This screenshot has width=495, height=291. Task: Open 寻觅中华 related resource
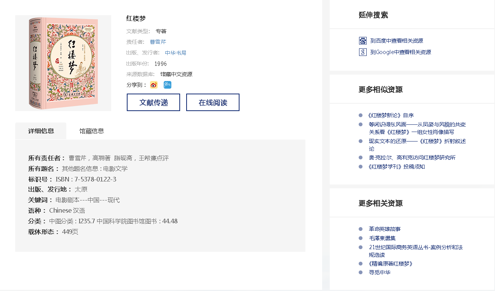(380, 272)
